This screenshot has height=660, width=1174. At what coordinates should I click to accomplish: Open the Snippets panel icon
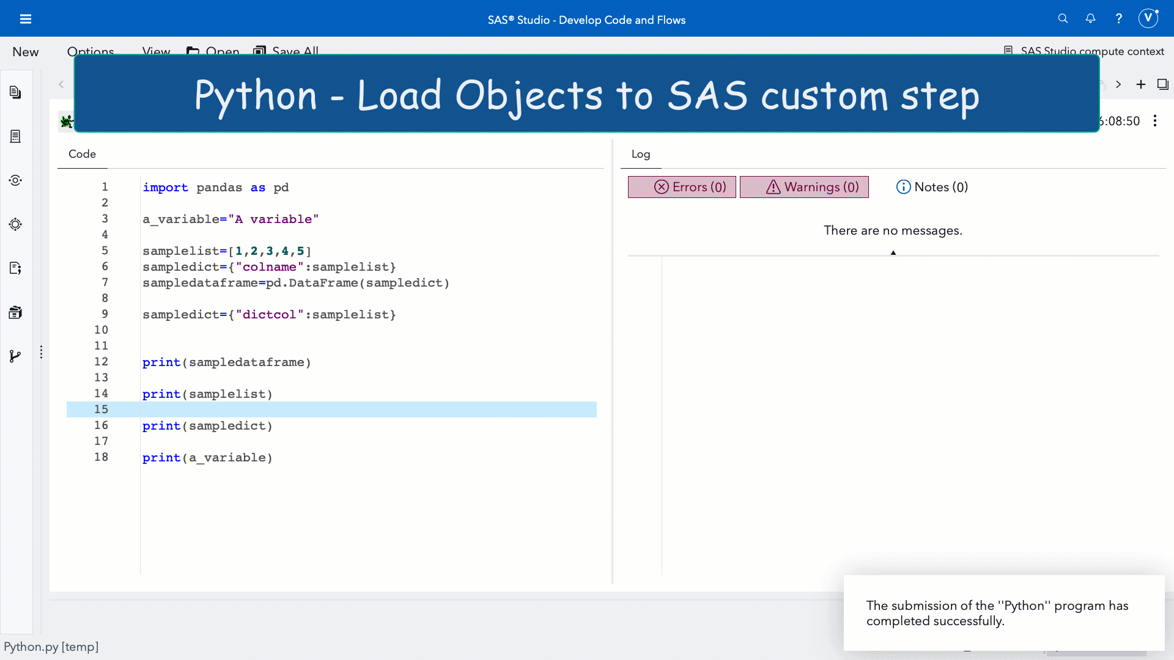(x=15, y=268)
